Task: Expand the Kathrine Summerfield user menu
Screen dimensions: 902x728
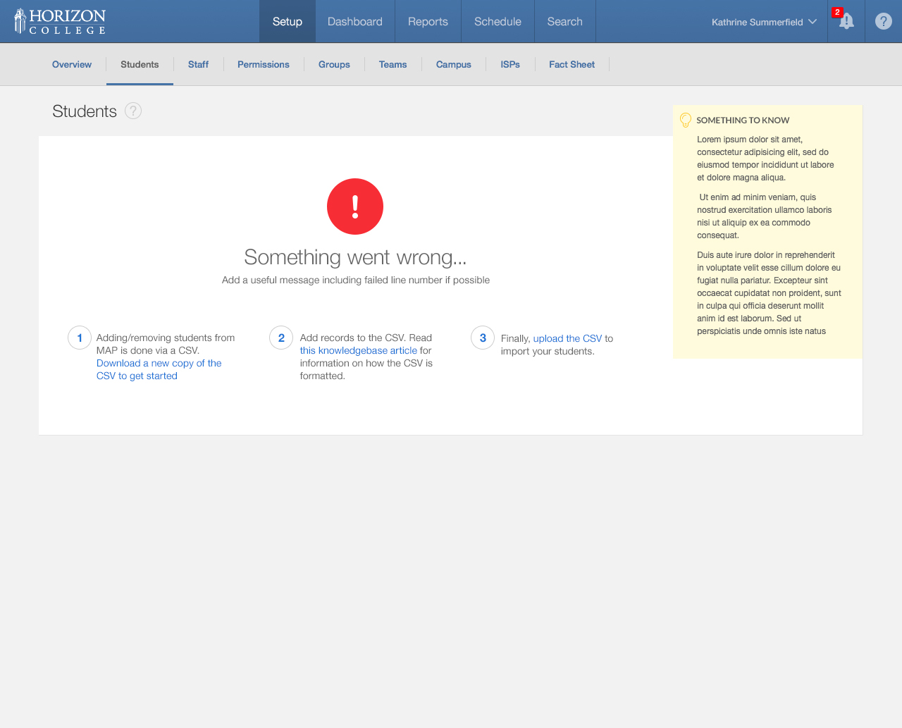Action: pyautogui.click(x=764, y=22)
